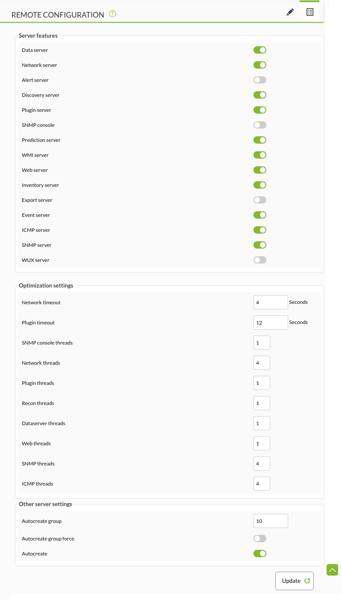Enable Autocreate group force toggle
342x600 pixels.
[260, 539]
